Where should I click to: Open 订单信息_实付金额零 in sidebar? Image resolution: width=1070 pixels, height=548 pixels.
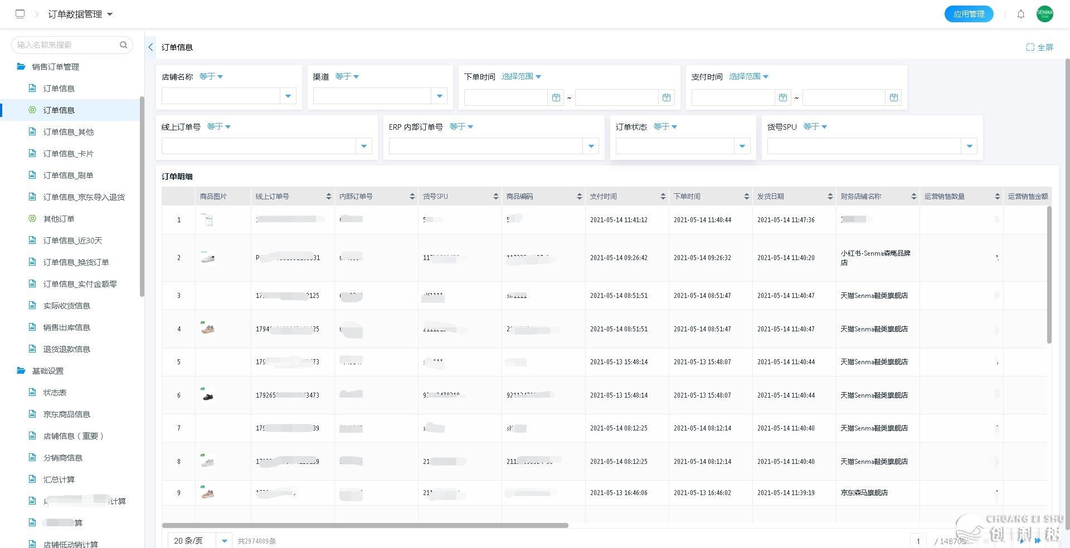80,284
